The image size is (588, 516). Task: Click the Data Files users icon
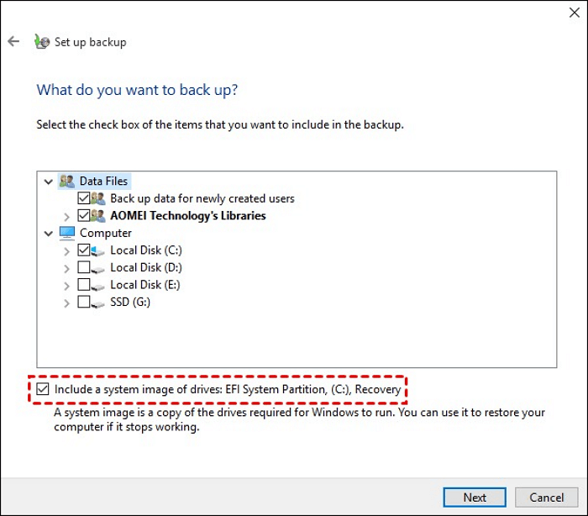[x=67, y=181]
